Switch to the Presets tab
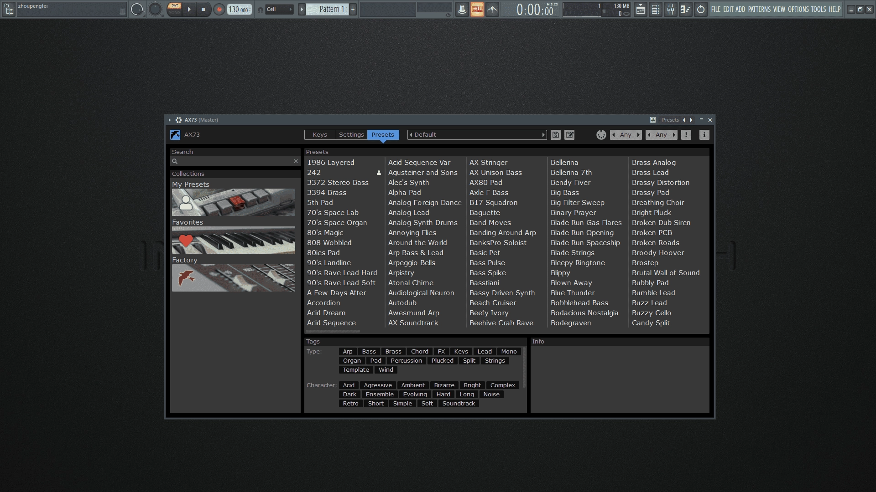The width and height of the screenshot is (876, 492). click(383, 135)
